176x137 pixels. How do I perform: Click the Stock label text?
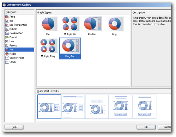13,62
